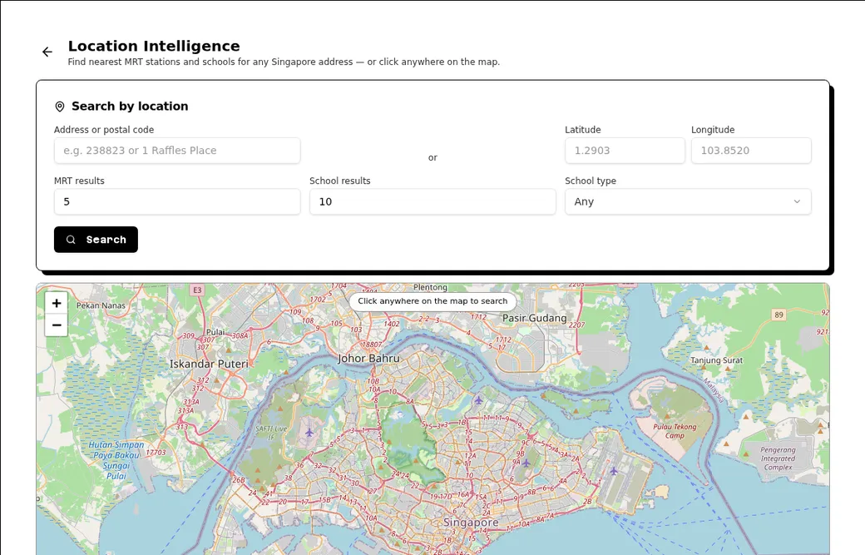Click the Iskandar Puteri map label
Screen dimensions: 865x555
pos(209,364)
